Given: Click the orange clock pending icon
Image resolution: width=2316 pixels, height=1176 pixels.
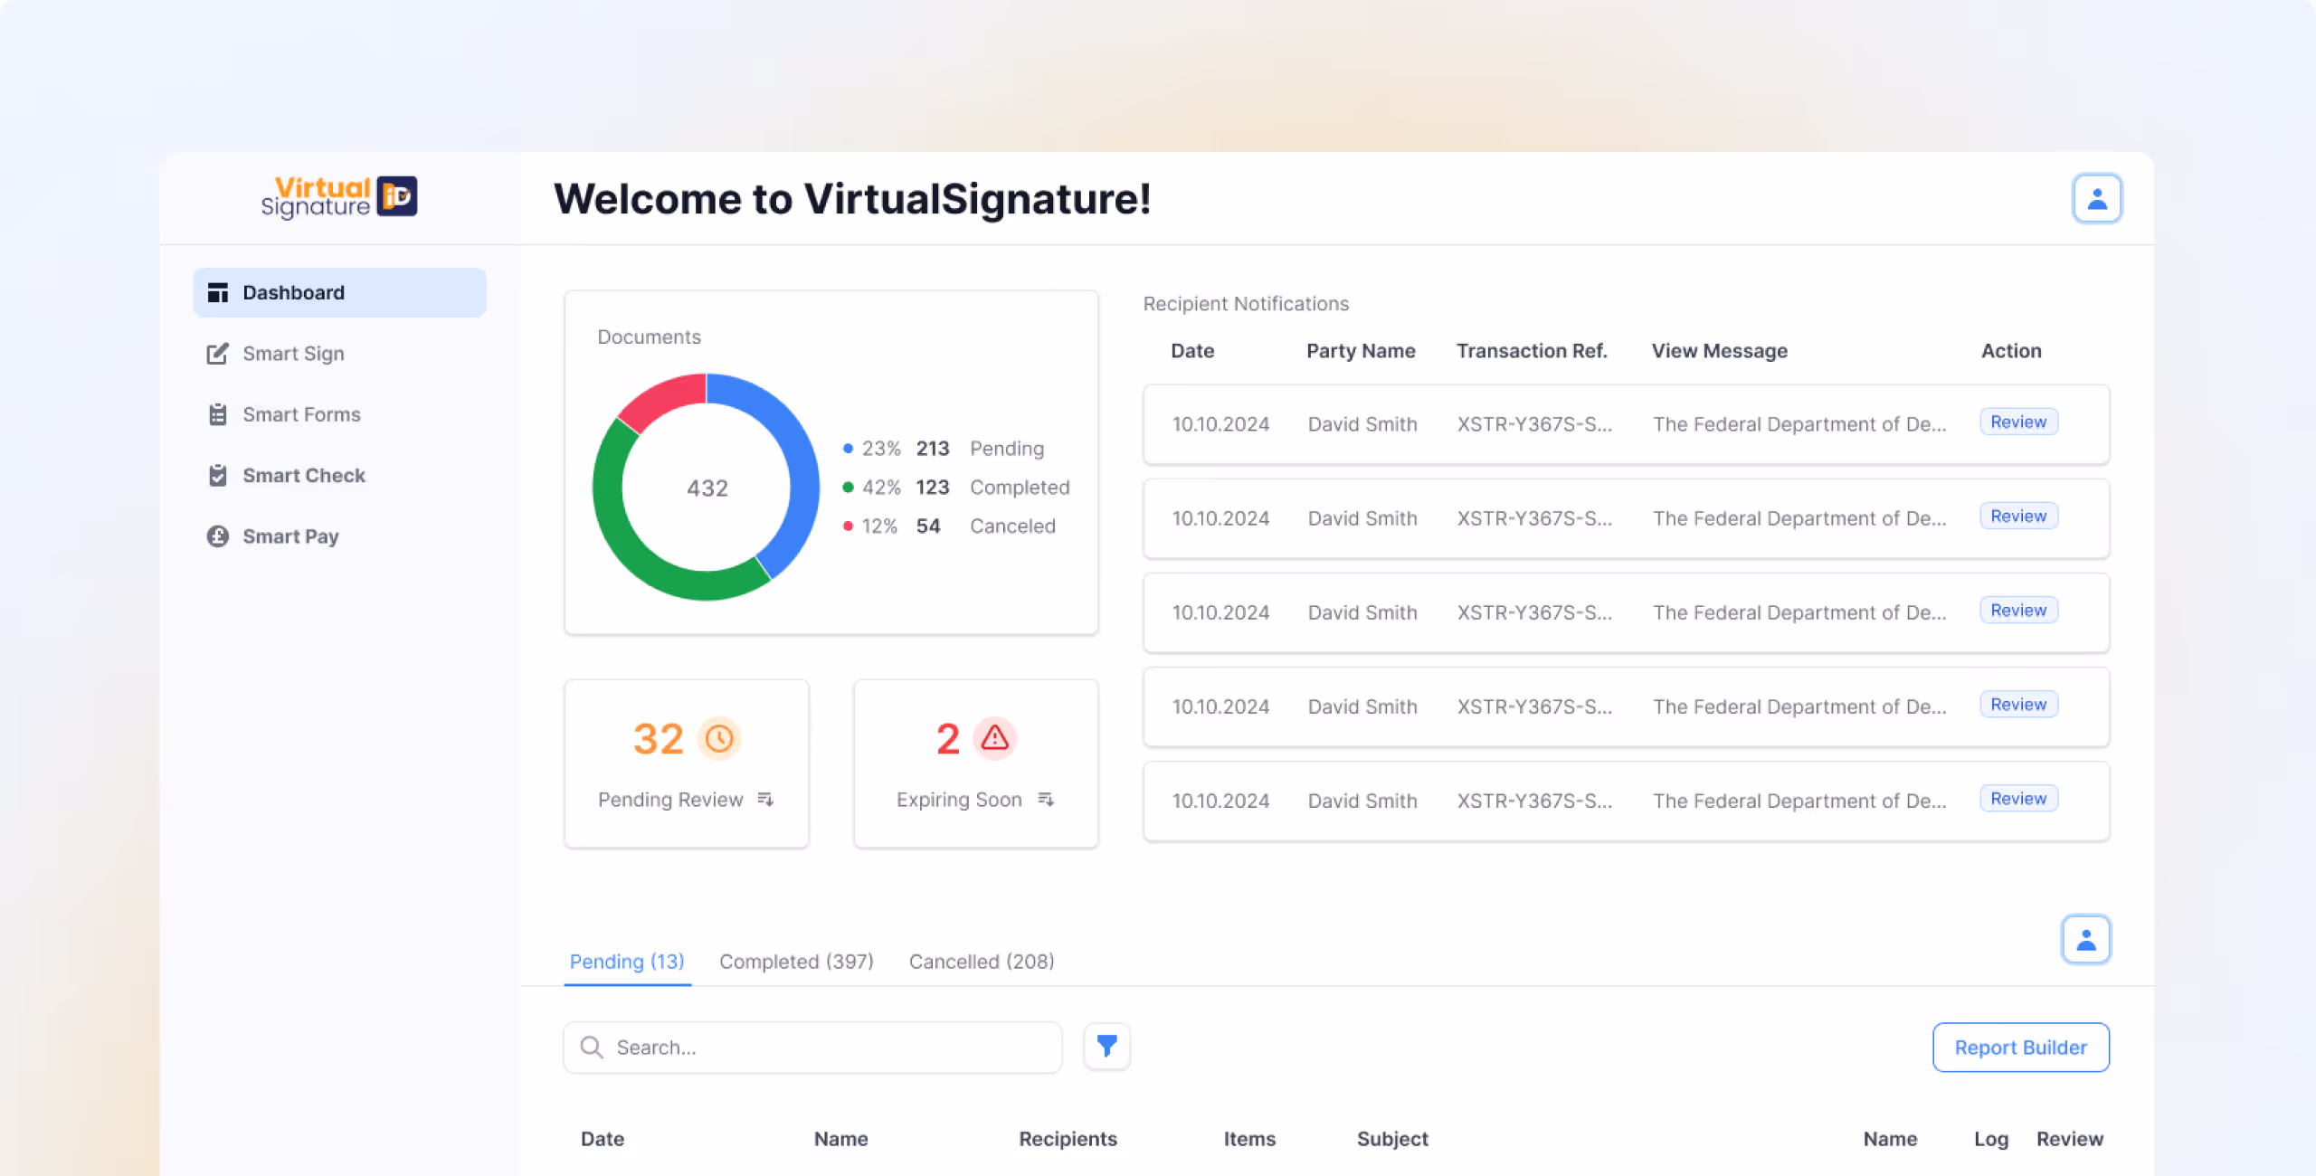Looking at the screenshot, I should pyautogui.click(x=719, y=739).
